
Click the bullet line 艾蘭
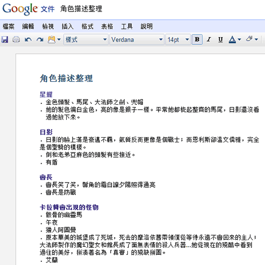click(x=52, y=260)
